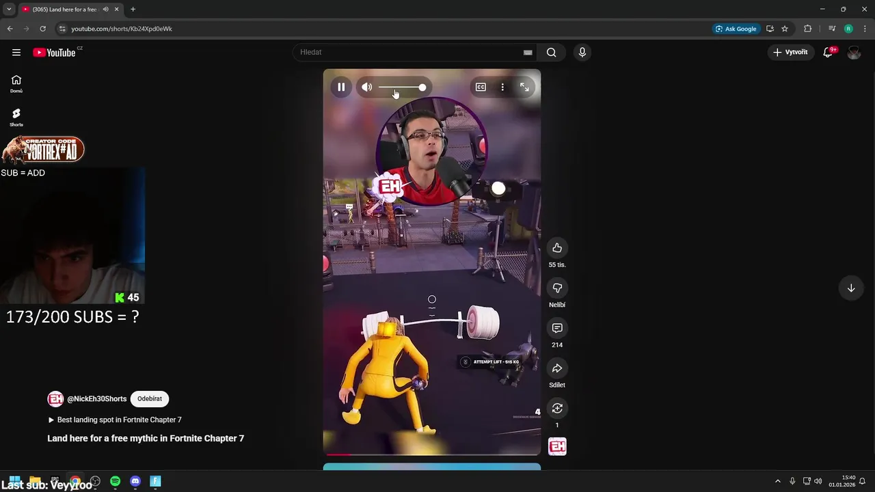
Task: Open the tray speaker volume icon
Action: click(818, 481)
